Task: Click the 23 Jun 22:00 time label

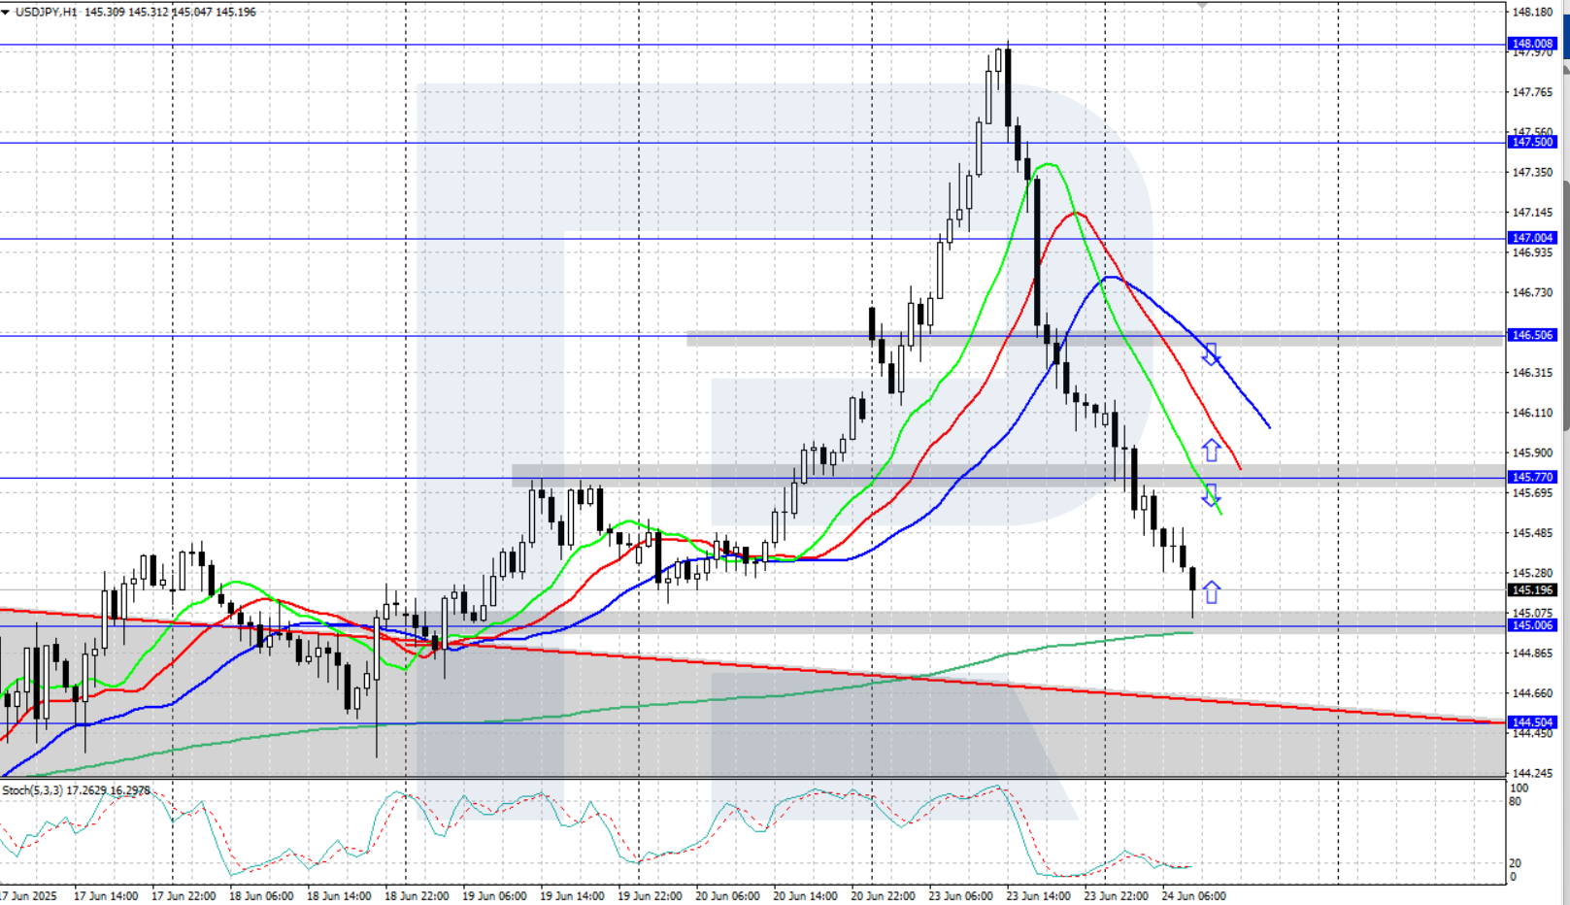Action: pos(1116,896)
